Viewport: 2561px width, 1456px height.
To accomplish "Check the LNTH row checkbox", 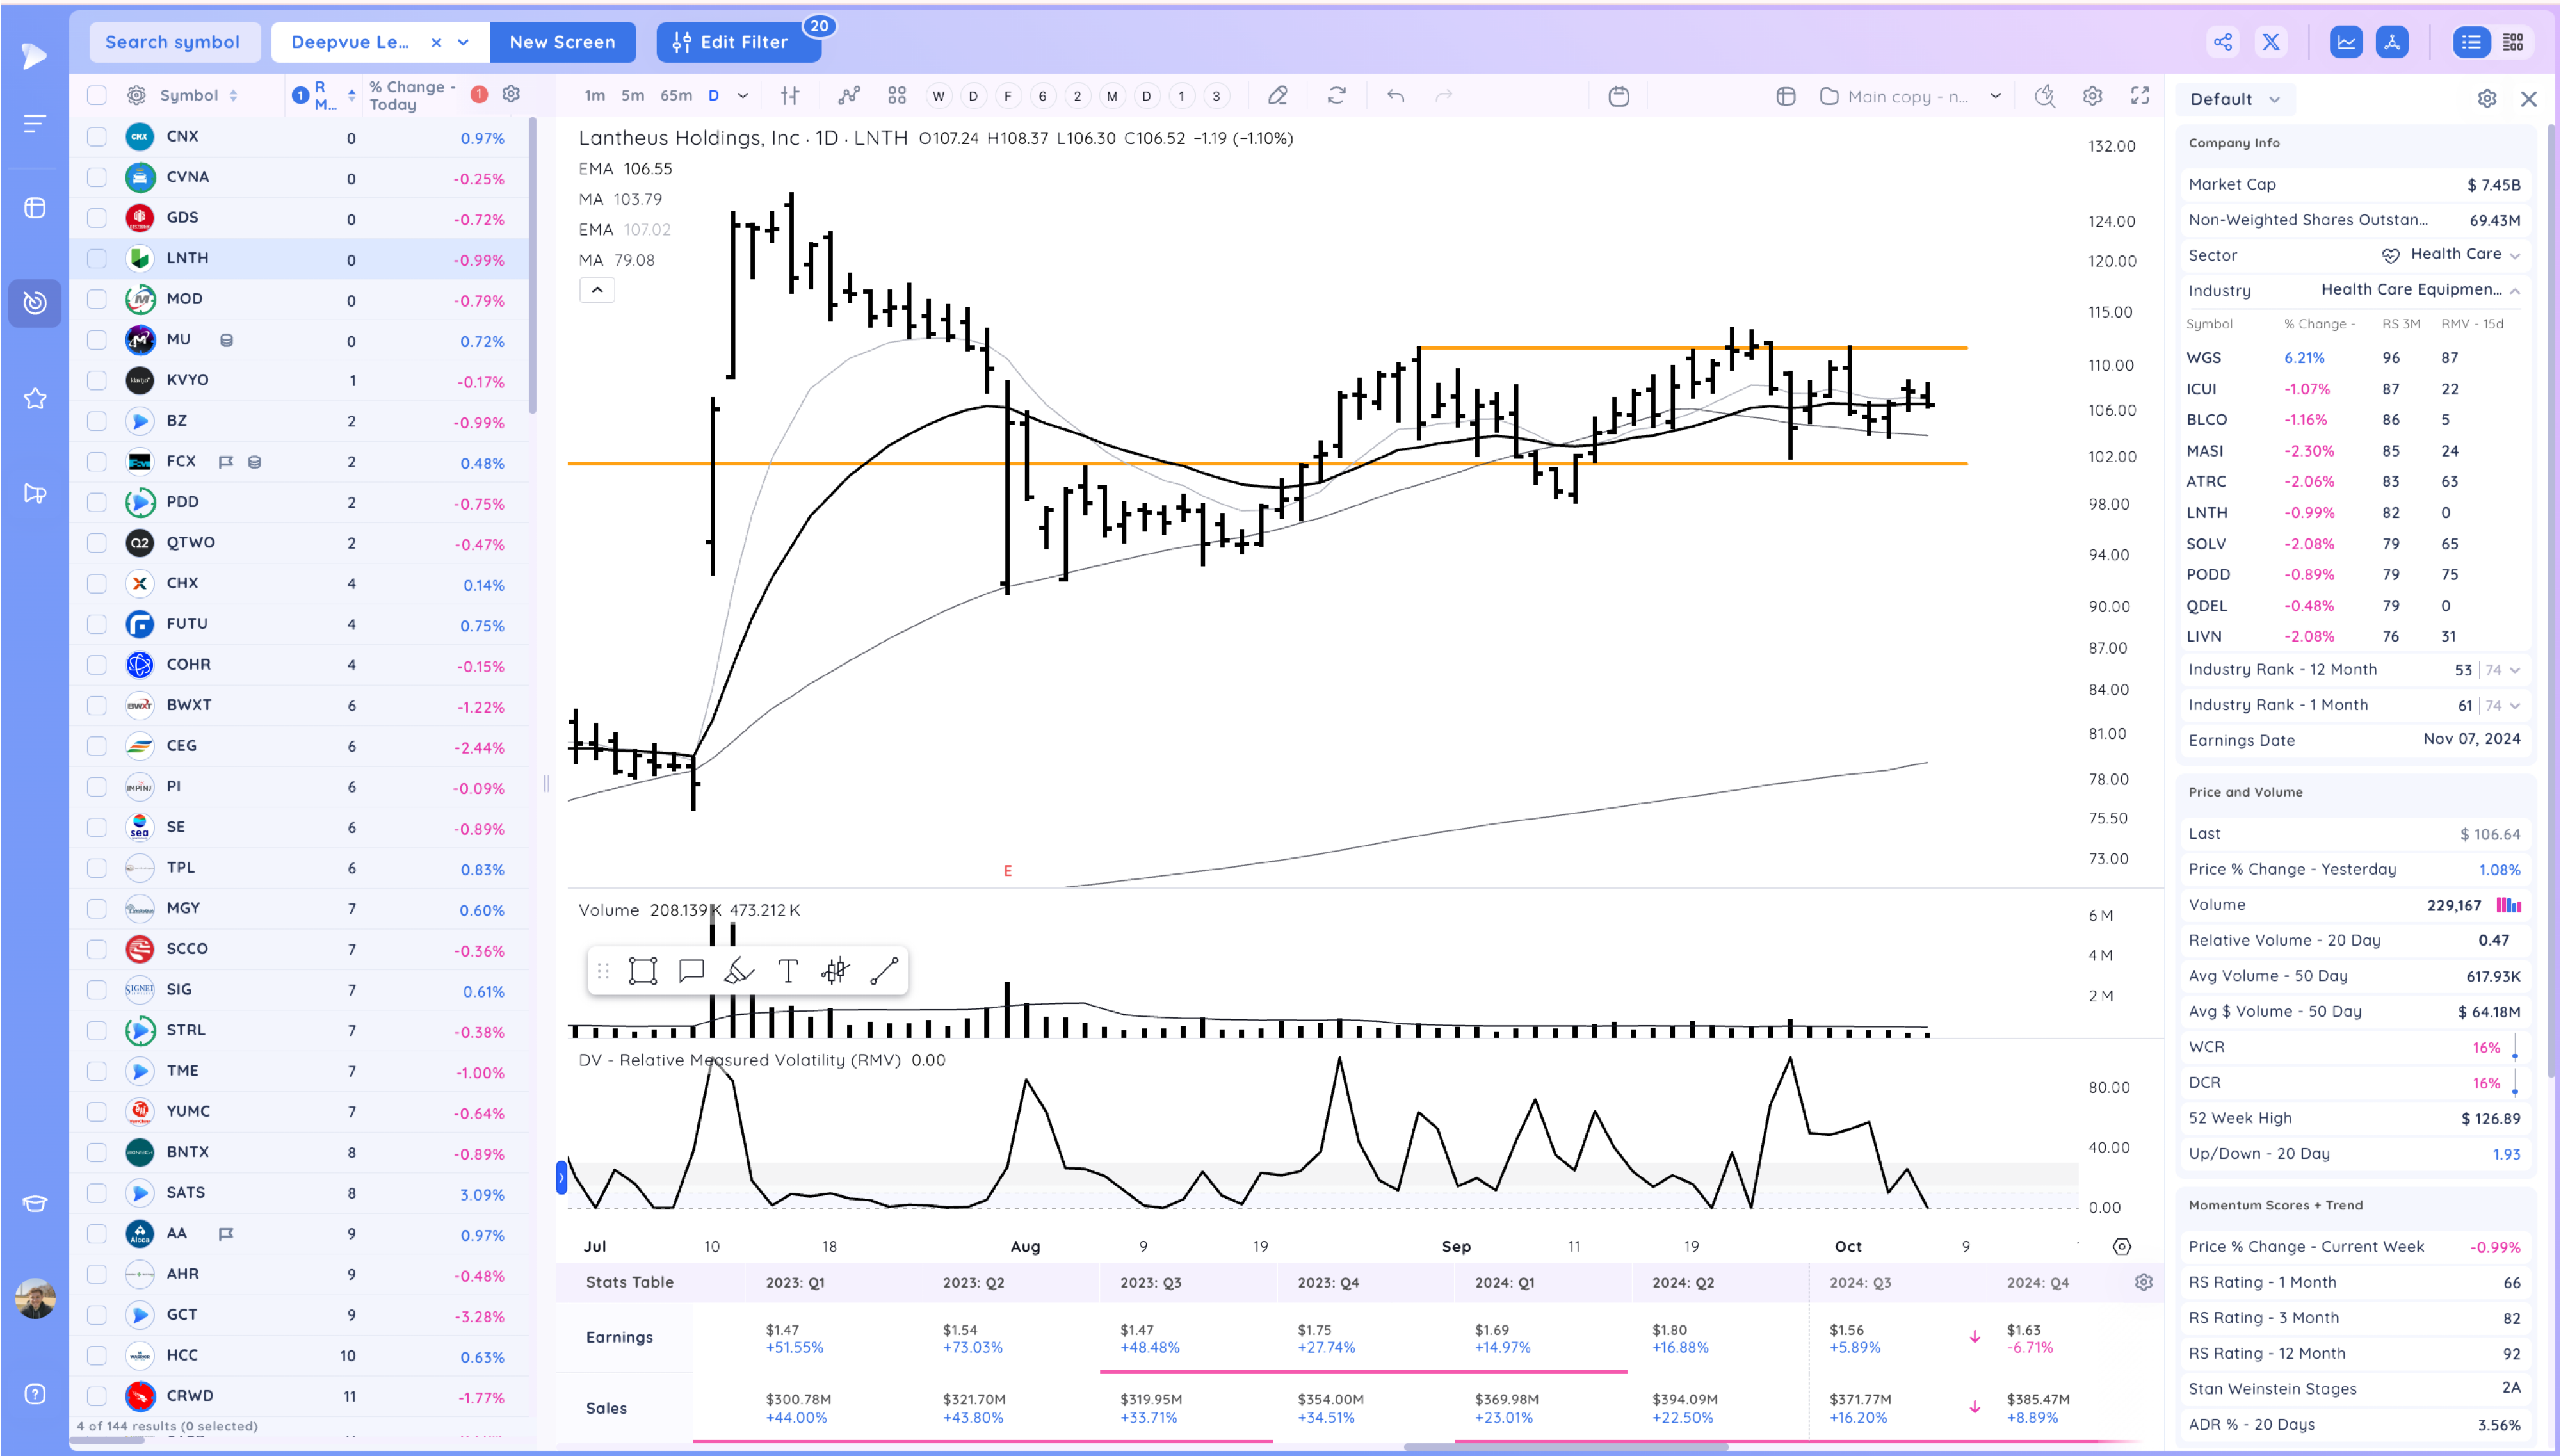I will (x=96, y=258).
